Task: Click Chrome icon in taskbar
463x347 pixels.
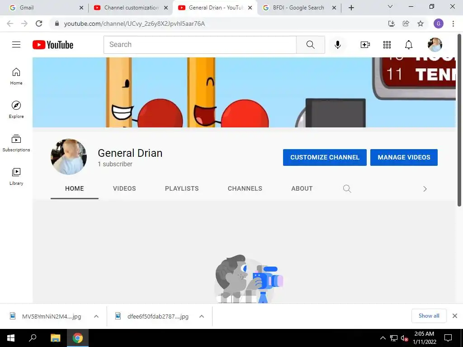Action: point(78,338)
